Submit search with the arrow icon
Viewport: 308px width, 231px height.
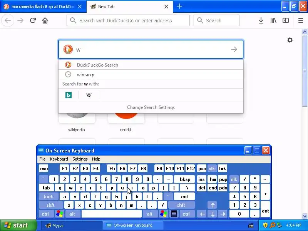234,49
